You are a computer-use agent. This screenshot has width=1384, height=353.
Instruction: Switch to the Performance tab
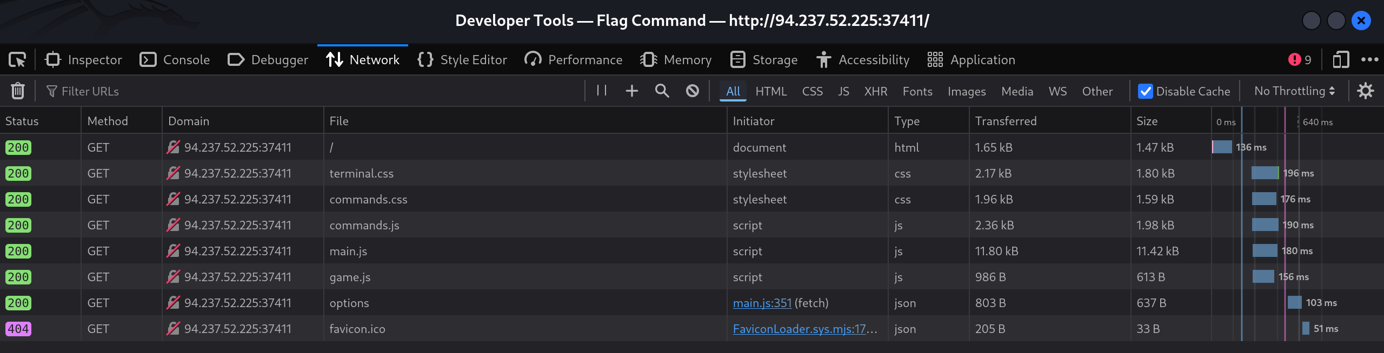click(x=574, y=59)
